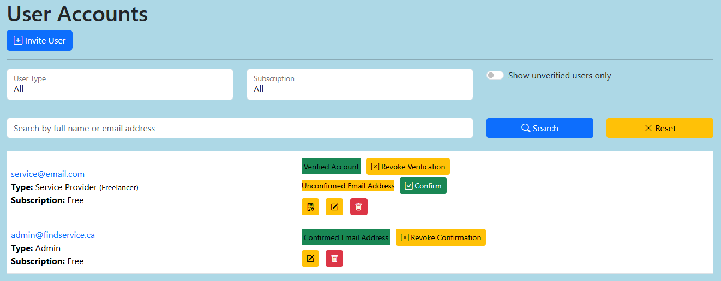Open the service@email.com link

(x=48, y=174)
